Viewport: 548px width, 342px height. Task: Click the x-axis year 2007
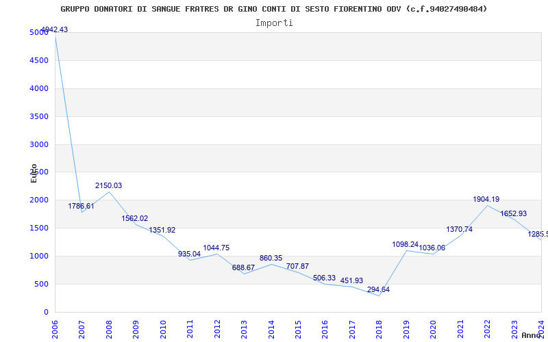click(82, 329)
